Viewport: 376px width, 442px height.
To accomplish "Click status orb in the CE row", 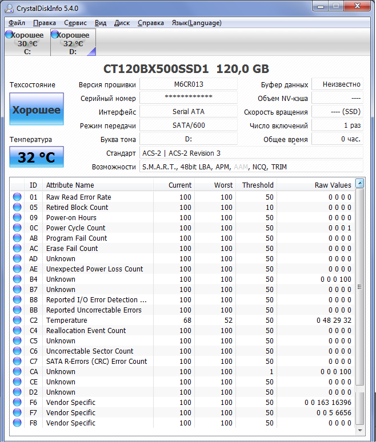I will coord(17,382).
